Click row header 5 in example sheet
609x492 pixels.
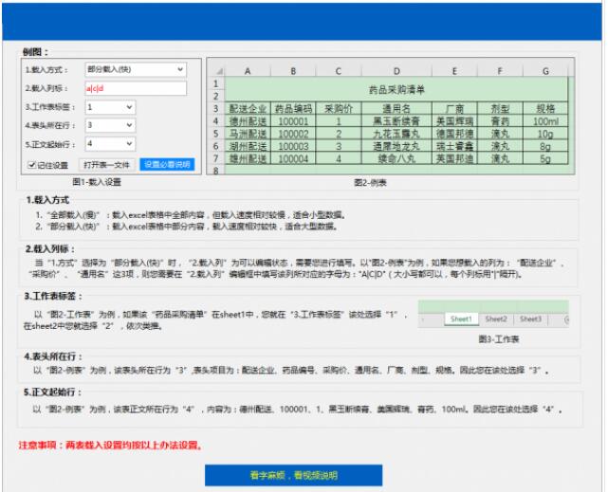216,134
